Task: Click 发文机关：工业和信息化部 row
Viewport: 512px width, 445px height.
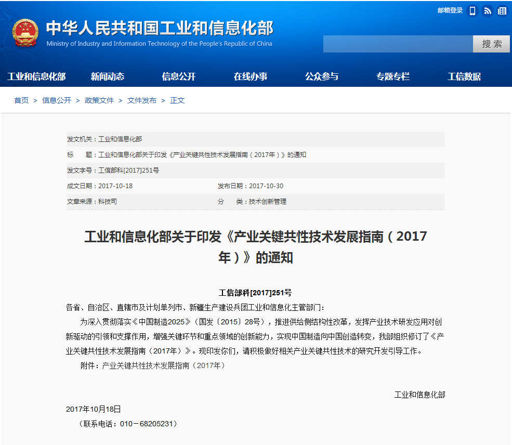Action: (255, 139)
